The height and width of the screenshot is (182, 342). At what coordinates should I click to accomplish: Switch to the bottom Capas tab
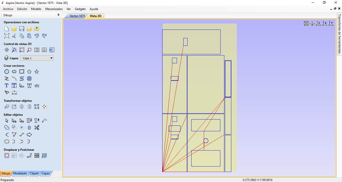[x=46, y=173]
